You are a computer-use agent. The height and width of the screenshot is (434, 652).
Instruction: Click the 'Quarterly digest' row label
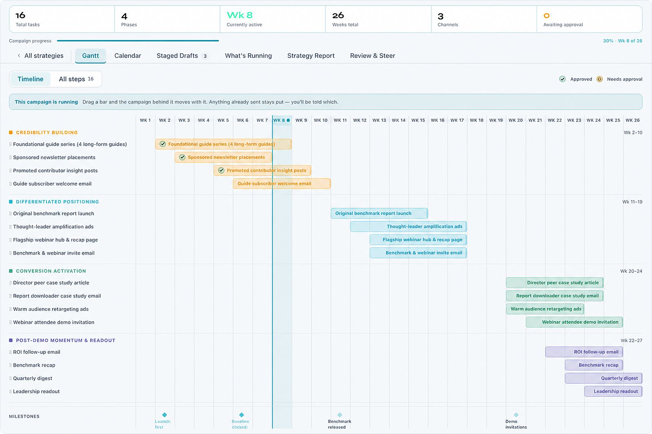coord(33,379)
